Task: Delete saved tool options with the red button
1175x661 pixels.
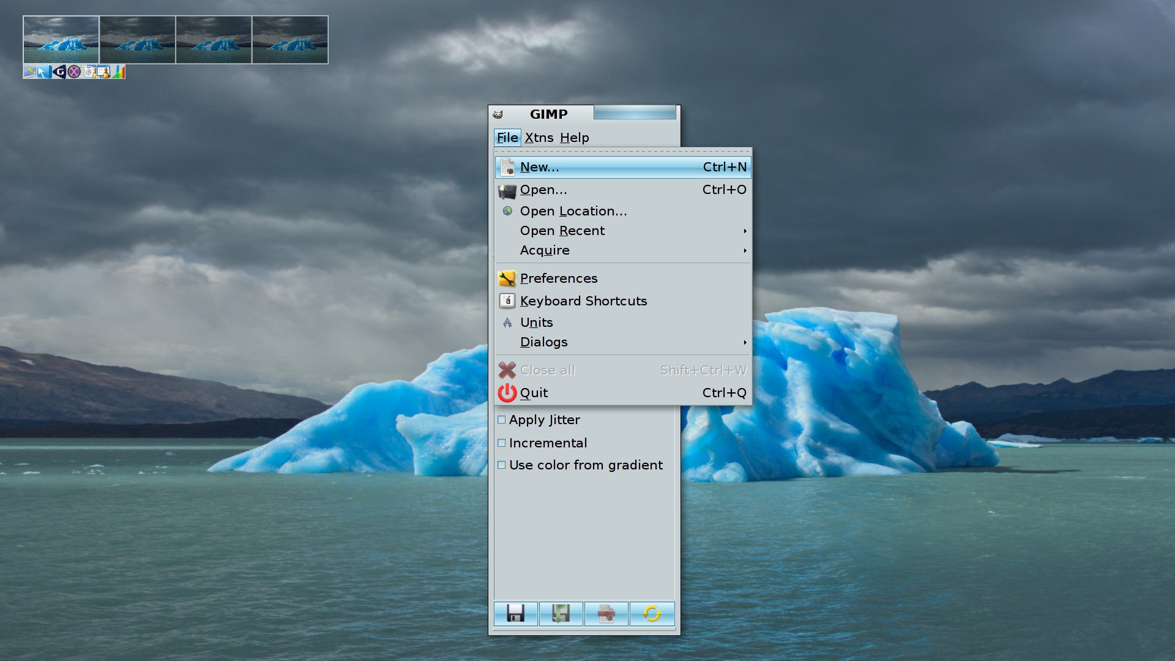Action: coord(606,613)
